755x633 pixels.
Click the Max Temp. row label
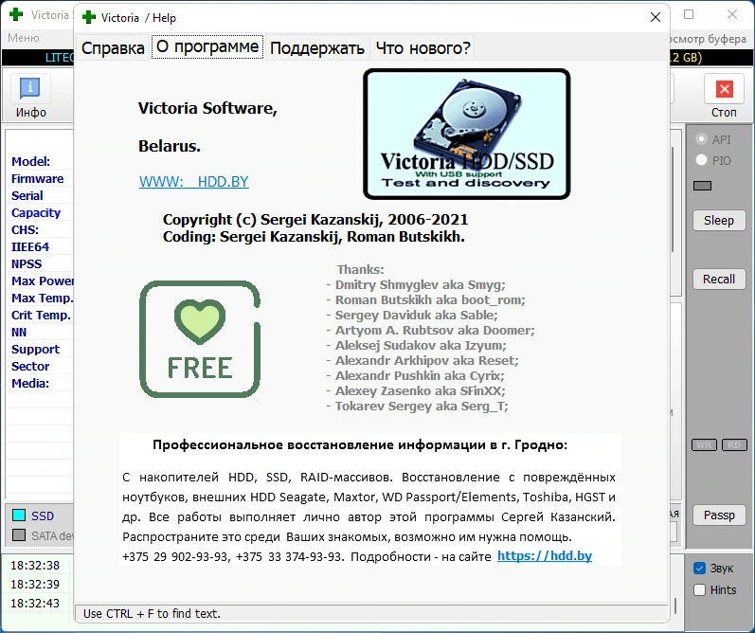click(x=43, y=298)
